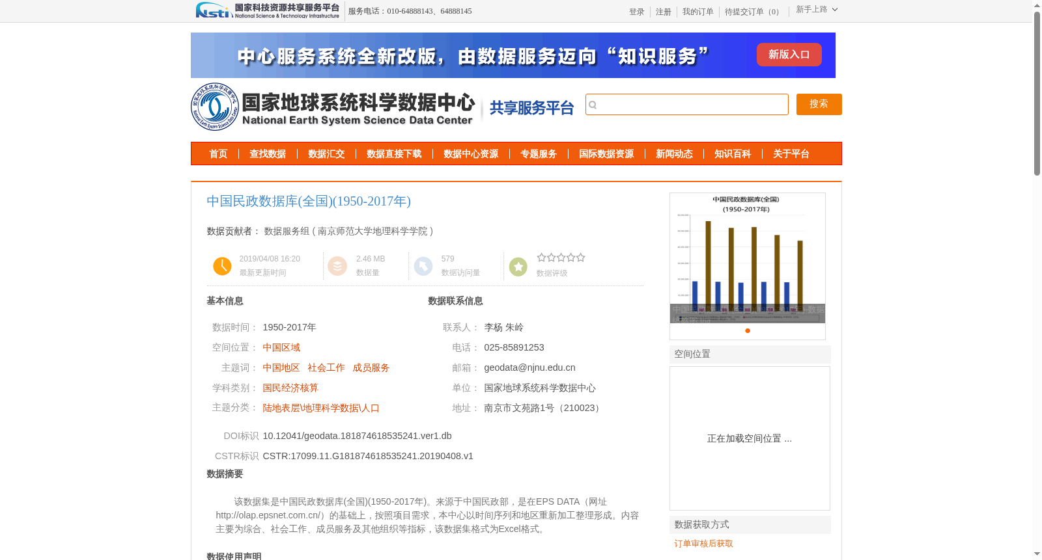Click the CSTR identifier value text
The height and width of the screenshot is (560, 1042).
coord(368,456)
